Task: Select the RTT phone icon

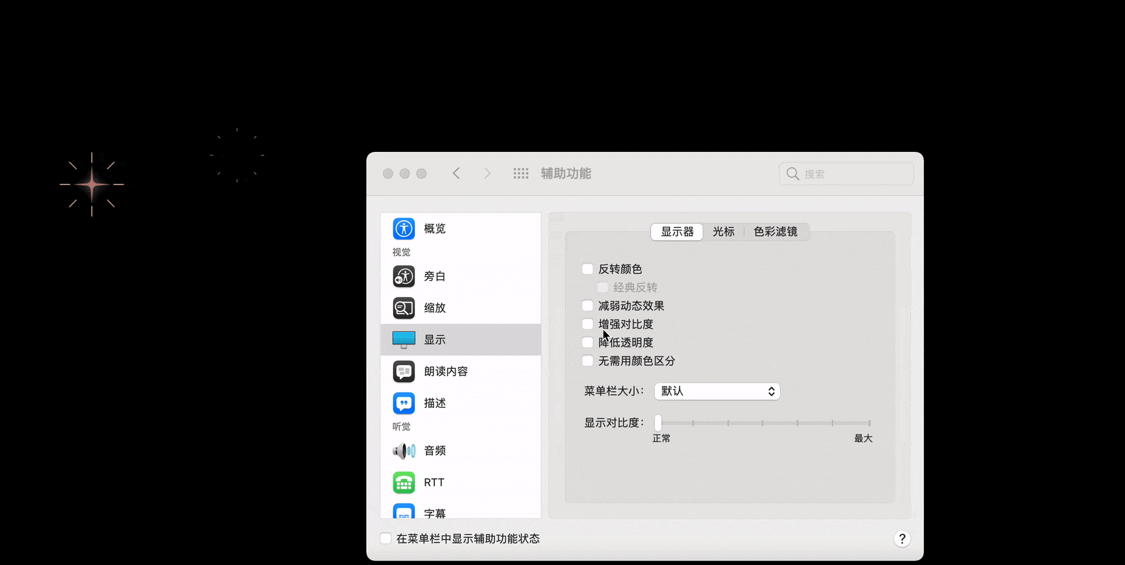Action: click(404, 482)
